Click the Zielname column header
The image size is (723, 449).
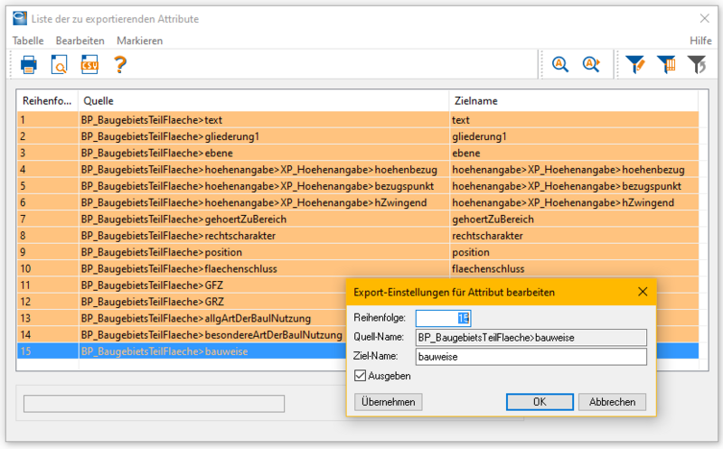click(x=574, y=101)
